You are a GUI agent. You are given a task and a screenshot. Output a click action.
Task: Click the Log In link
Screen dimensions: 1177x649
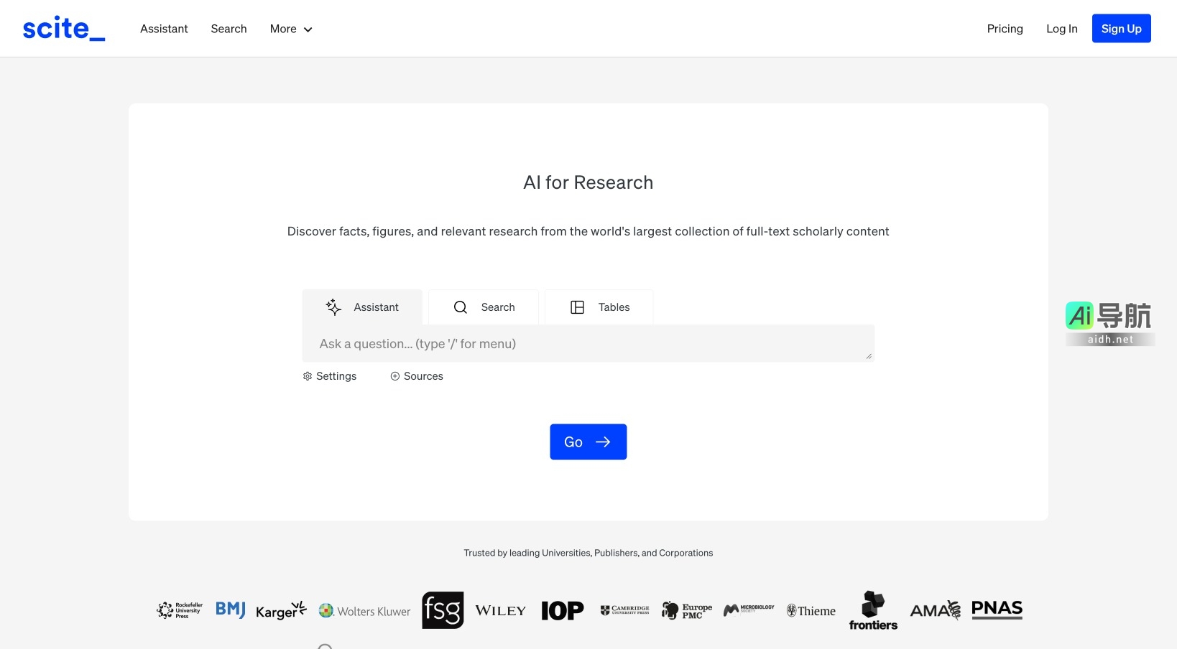click(x=1061, y=29)
